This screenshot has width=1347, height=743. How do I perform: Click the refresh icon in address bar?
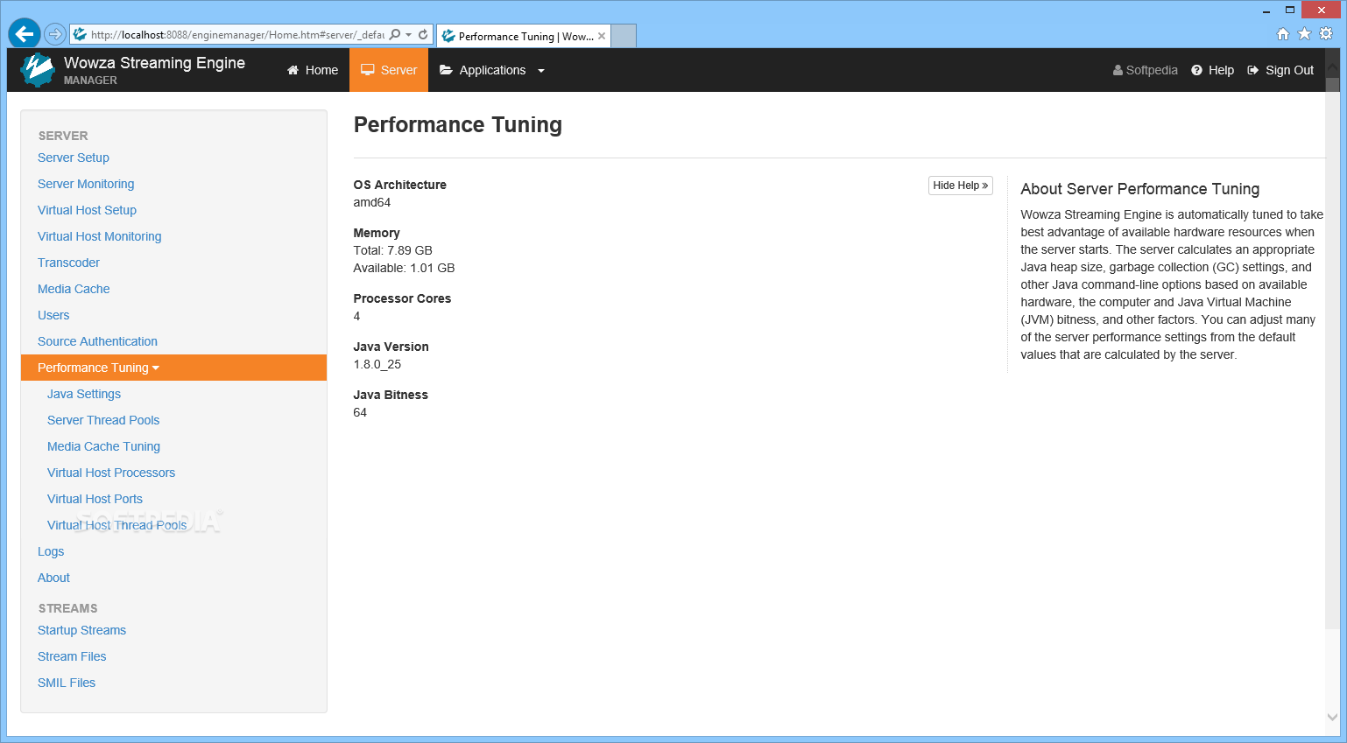(423, 35)
